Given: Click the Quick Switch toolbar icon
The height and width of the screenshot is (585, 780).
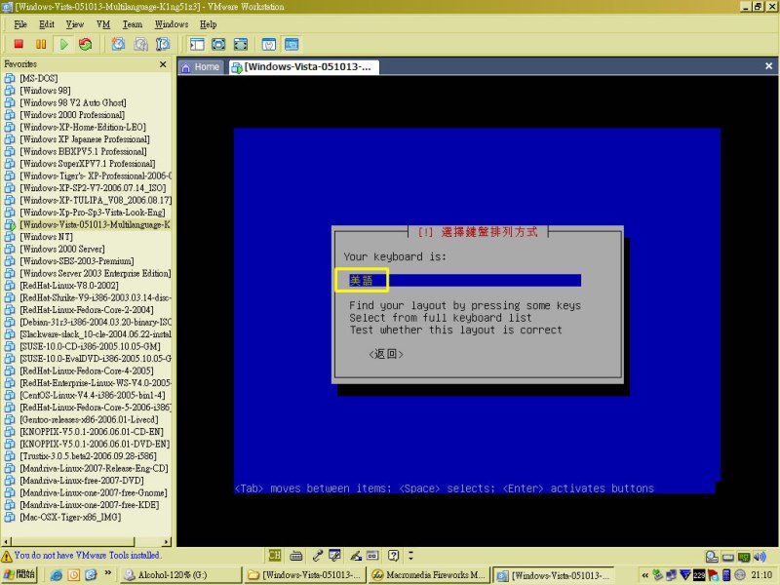Looking at the screenshot, I should click(240, 44).
